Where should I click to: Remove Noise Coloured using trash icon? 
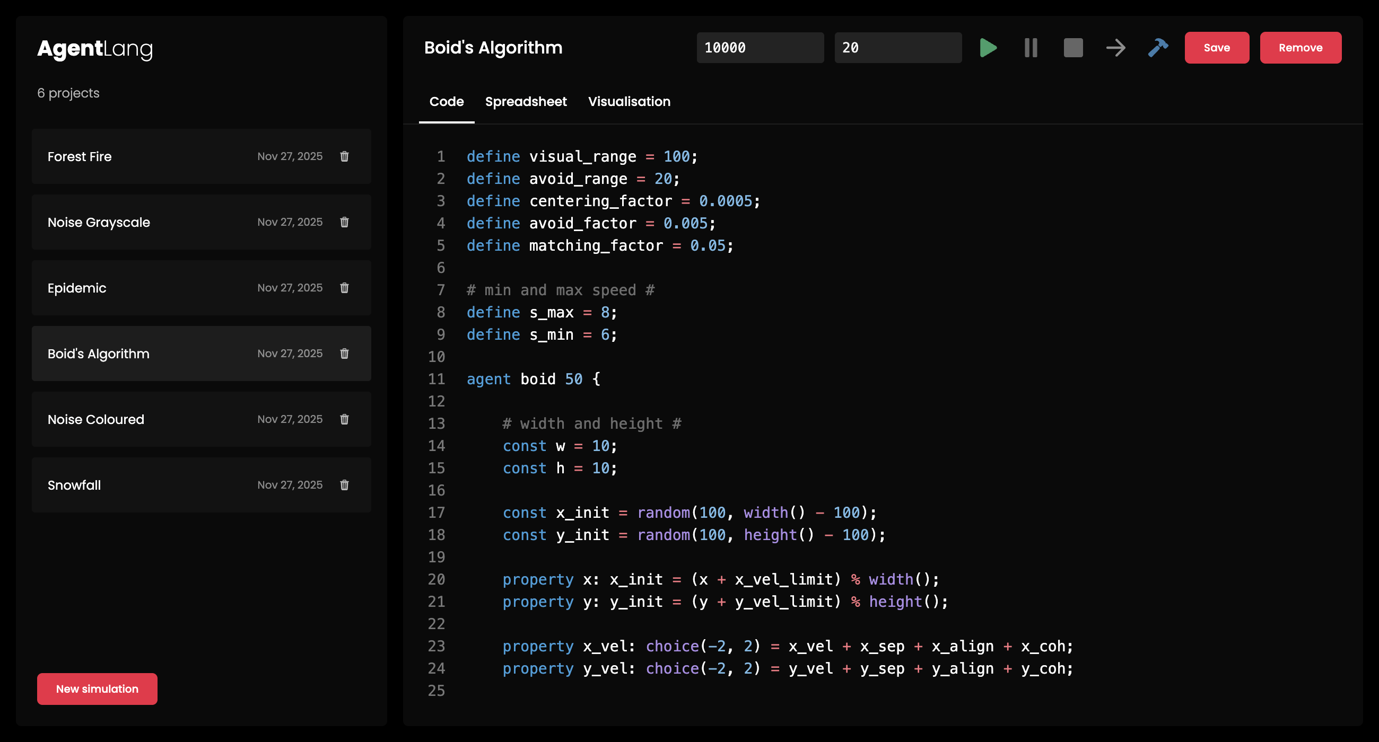(344, 419)
